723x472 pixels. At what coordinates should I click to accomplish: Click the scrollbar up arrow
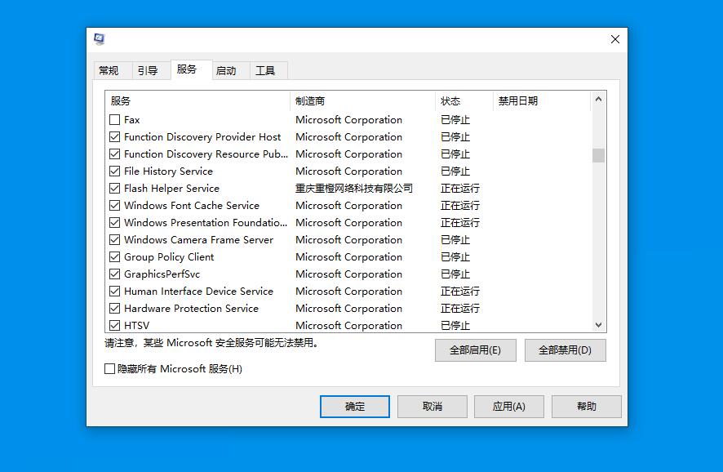[598, 99]
